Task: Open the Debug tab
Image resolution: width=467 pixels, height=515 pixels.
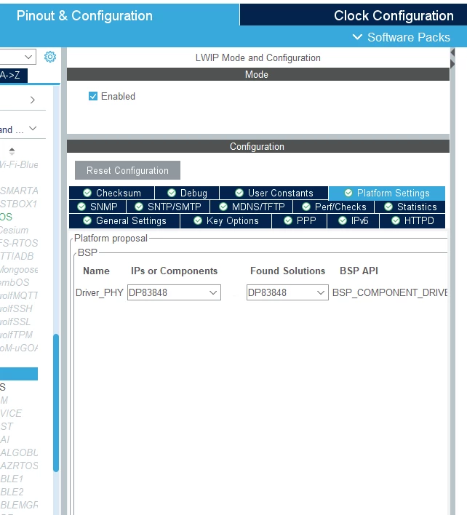Action: 187,193
